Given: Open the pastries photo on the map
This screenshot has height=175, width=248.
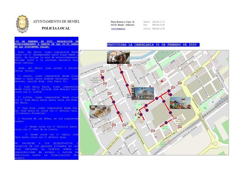Looking at the screenshot, I should (100, 112).
